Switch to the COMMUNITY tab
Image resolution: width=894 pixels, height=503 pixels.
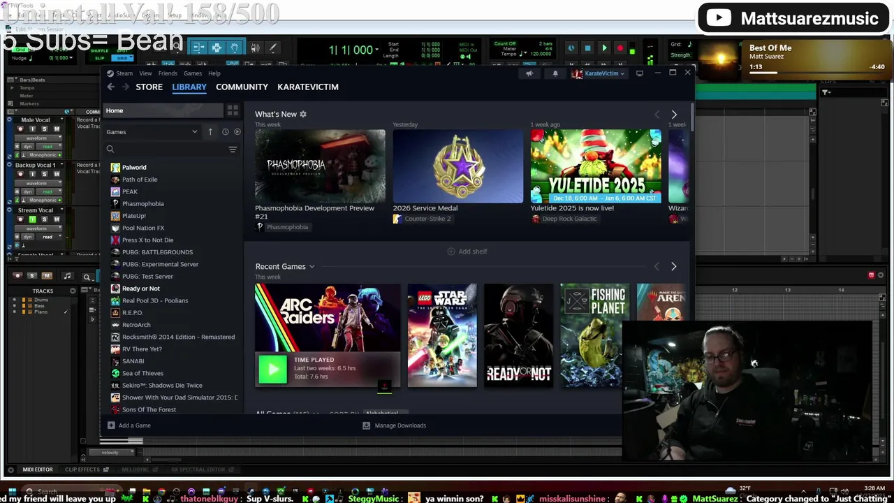tap(242, 87)
